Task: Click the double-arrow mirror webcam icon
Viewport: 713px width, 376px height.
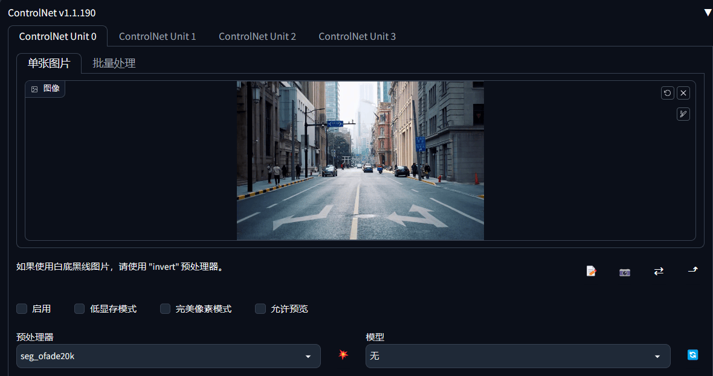Action: tap(659, 271)
